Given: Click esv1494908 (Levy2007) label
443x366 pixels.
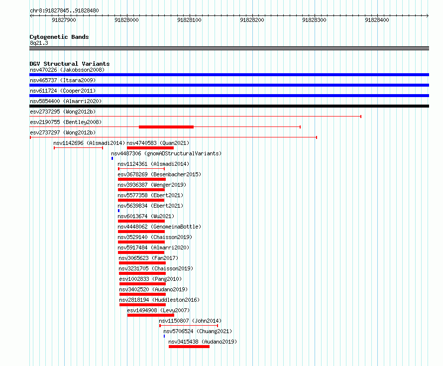Looking at the screenshot, I should click(158, 310).
